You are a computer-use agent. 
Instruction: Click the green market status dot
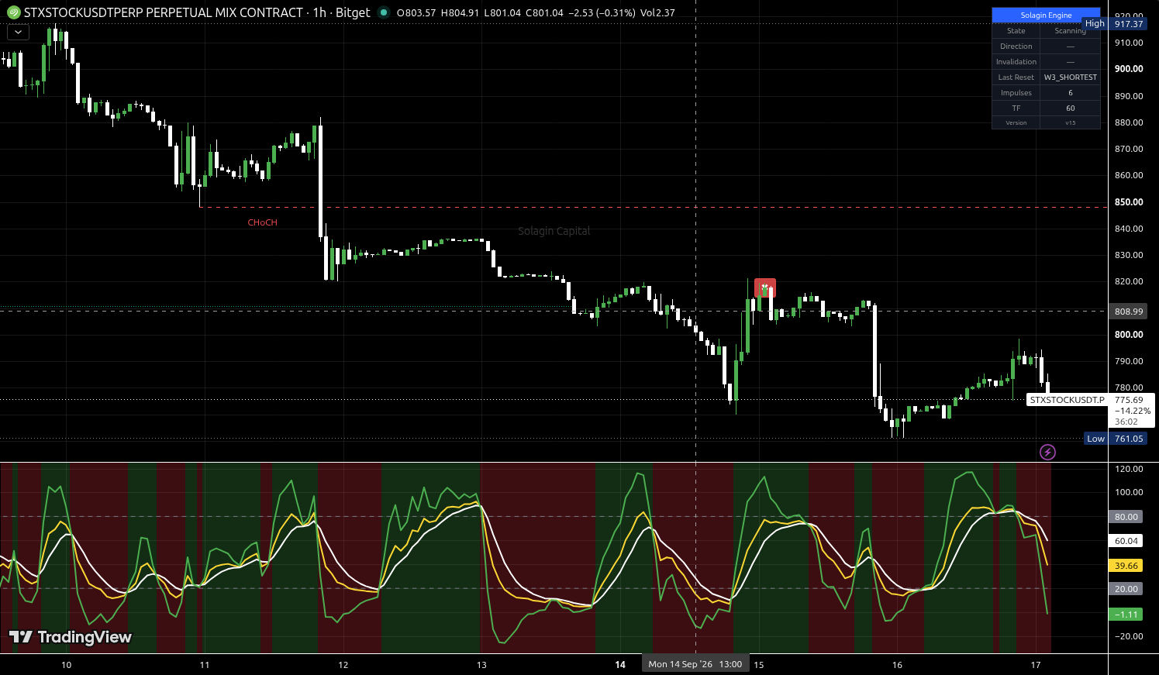tap(383, 12)
